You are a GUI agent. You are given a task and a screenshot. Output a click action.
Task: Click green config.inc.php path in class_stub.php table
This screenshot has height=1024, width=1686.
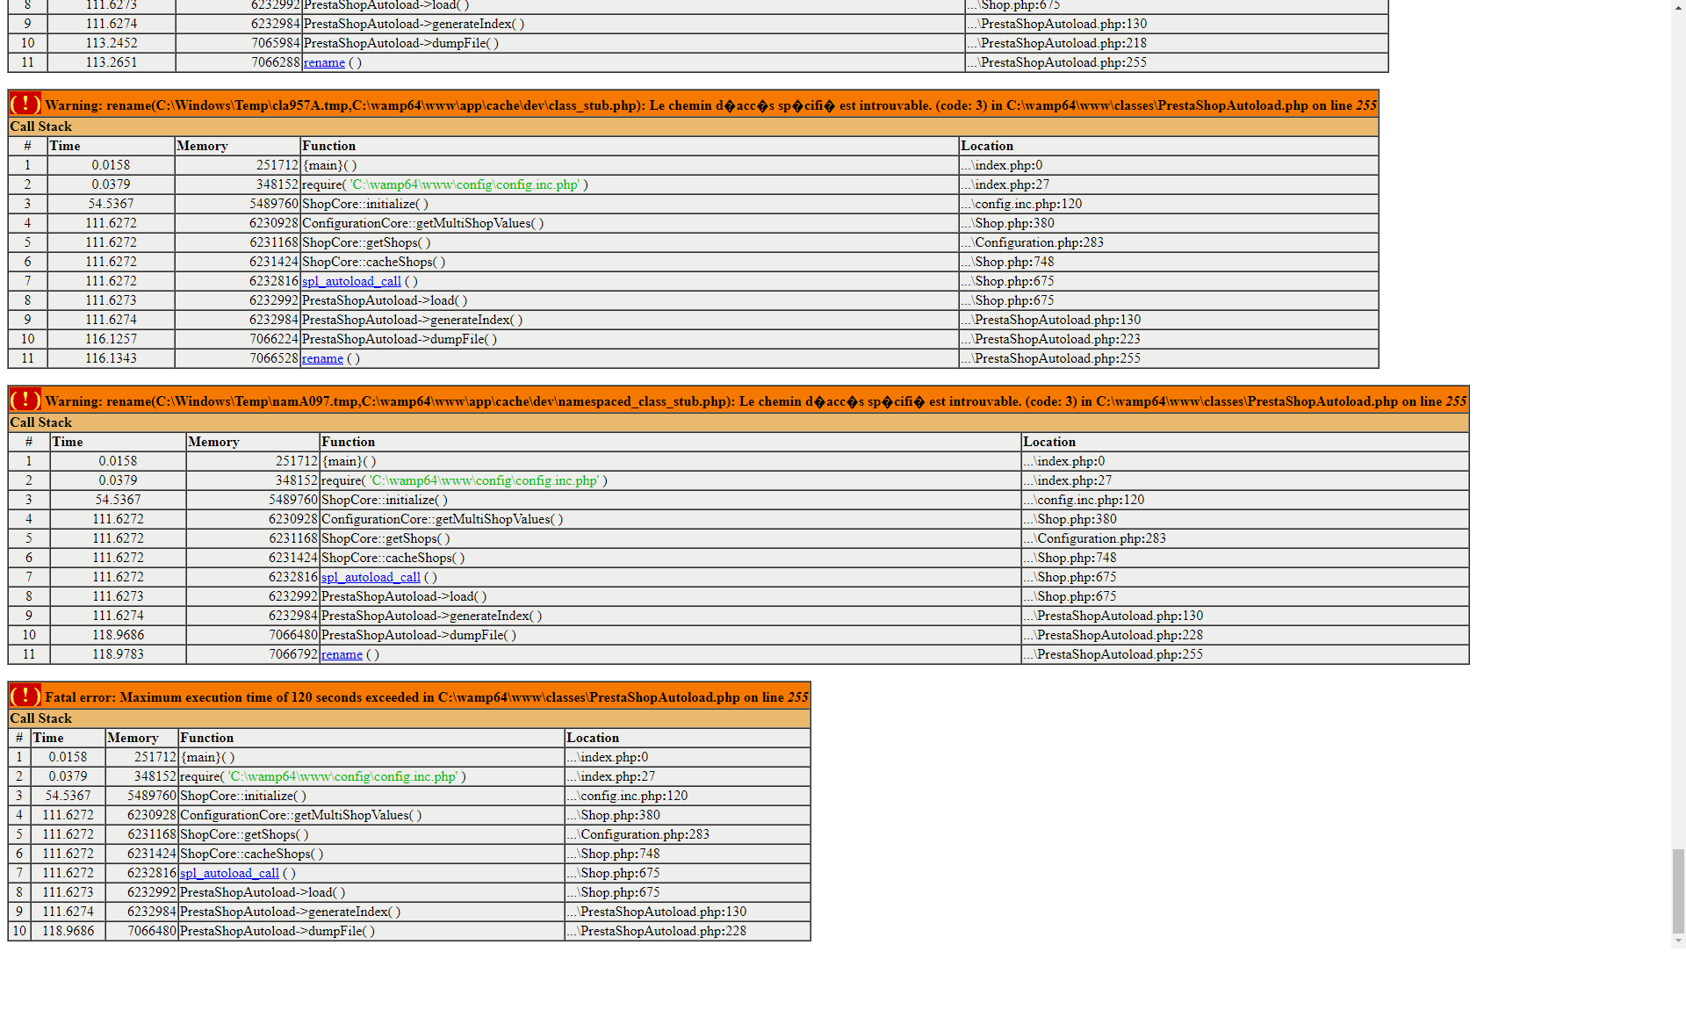click(465, 184)
